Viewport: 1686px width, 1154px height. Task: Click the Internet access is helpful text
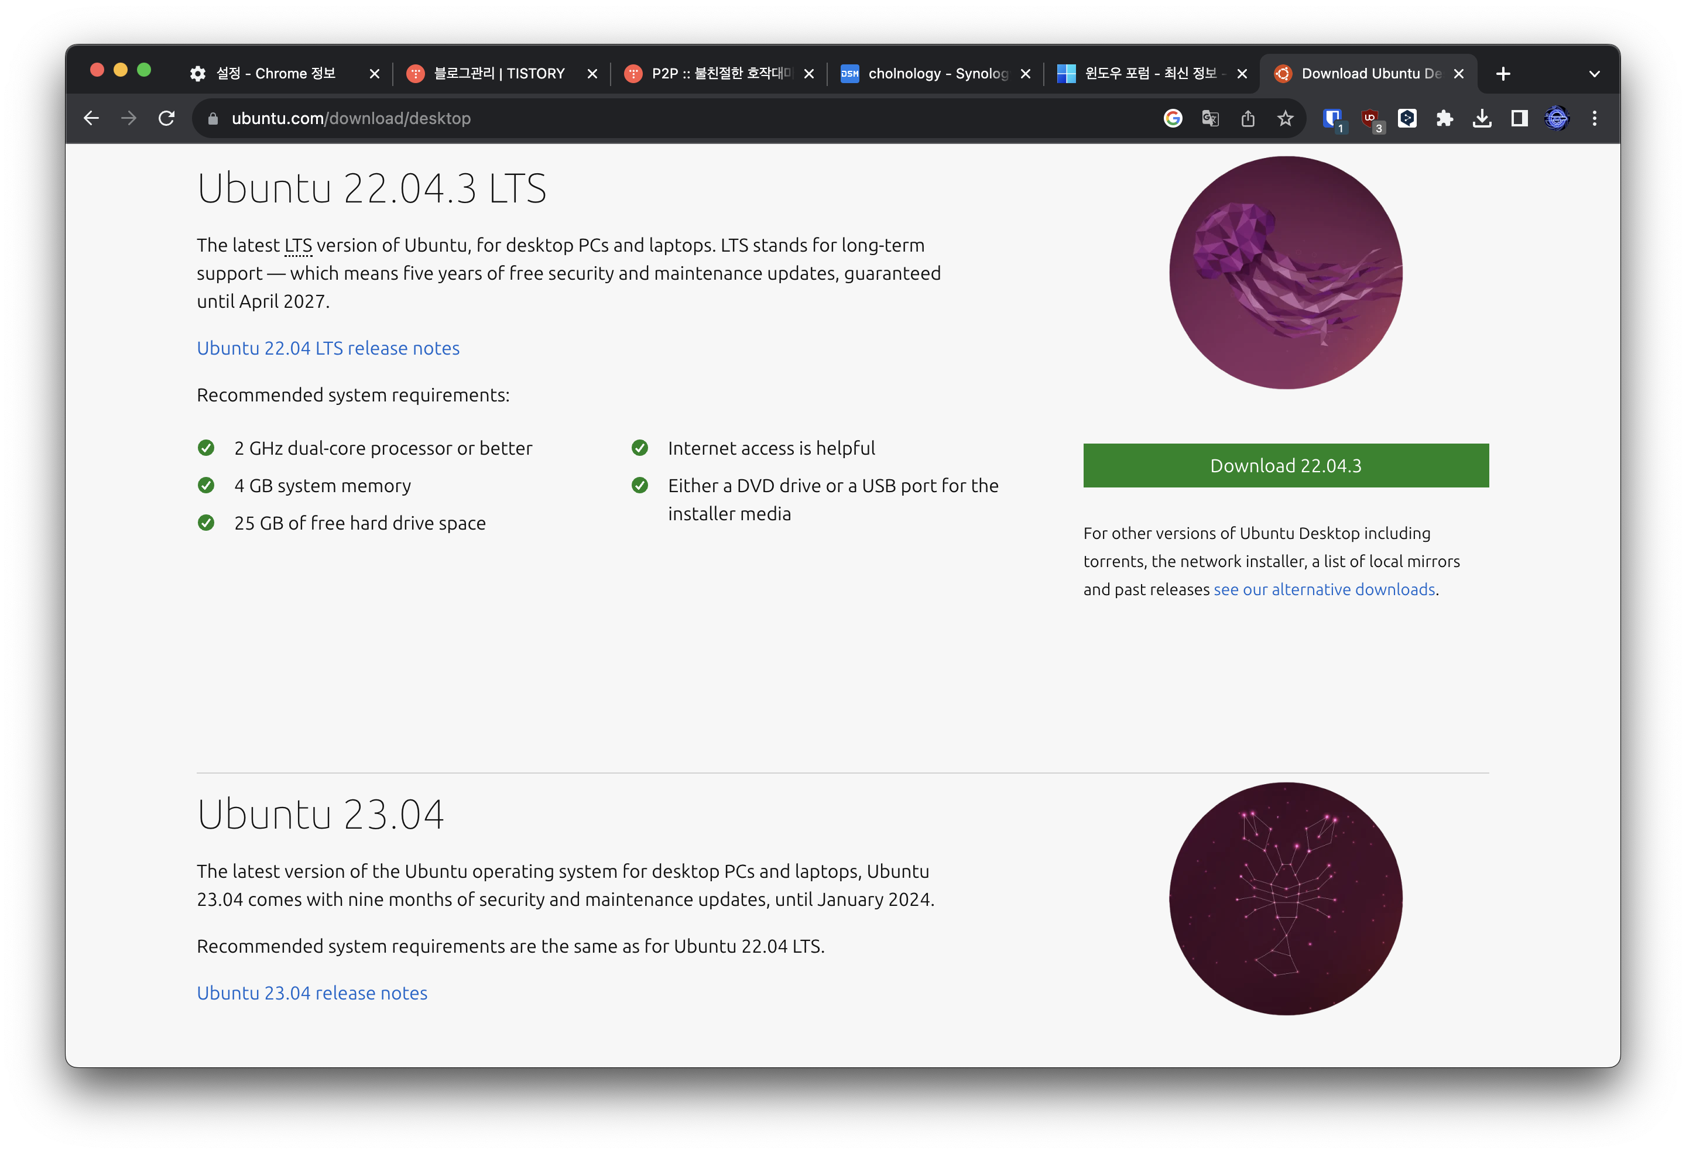click(771, 448)
